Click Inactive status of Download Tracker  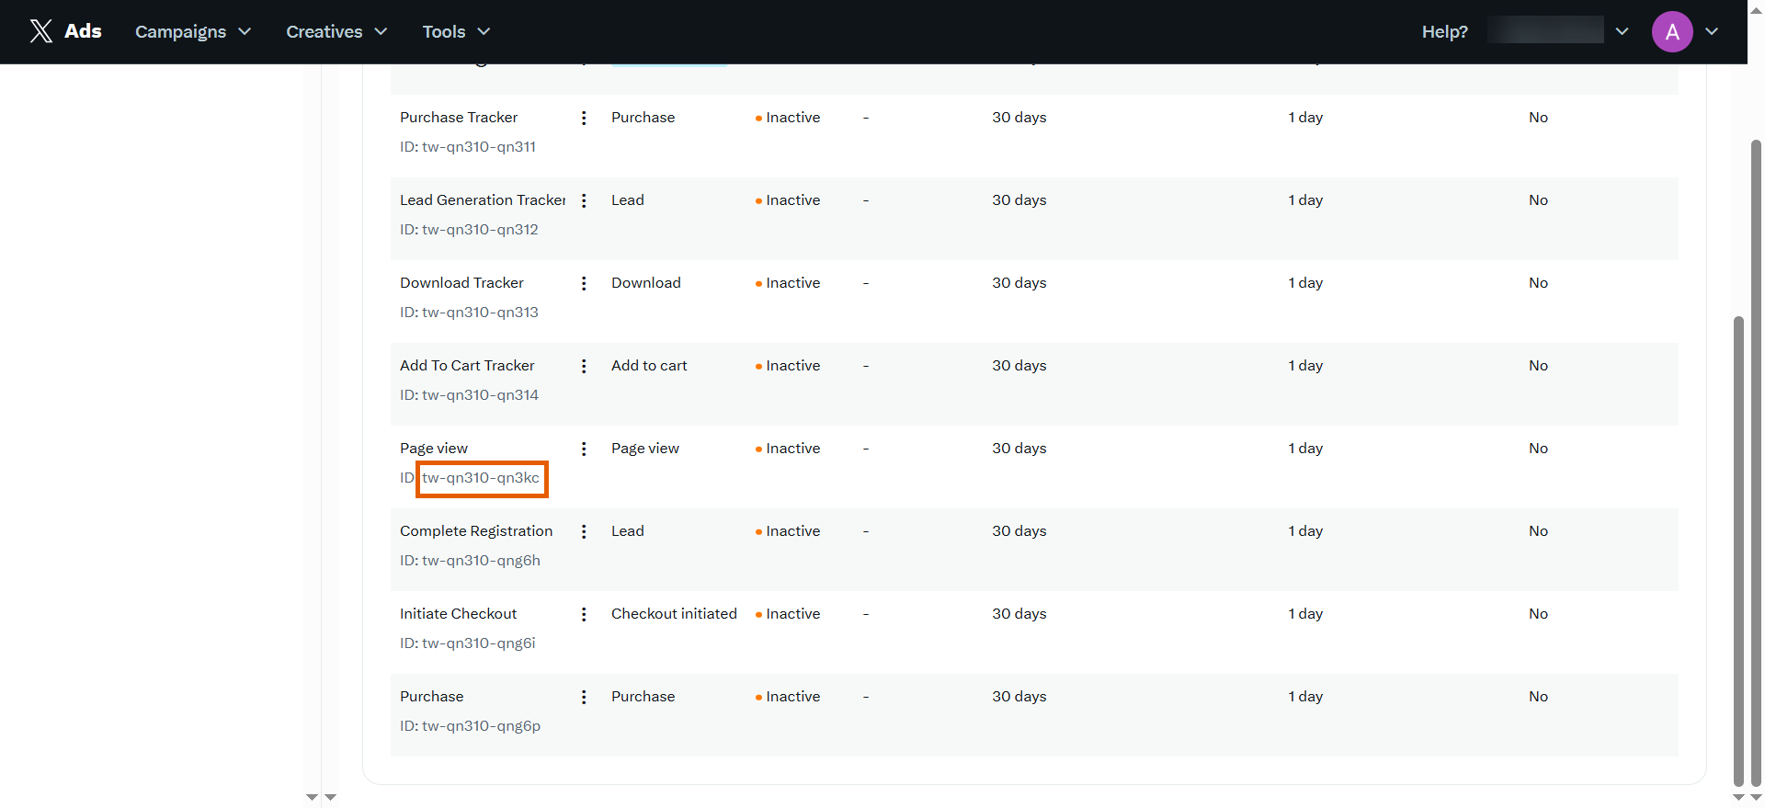[788, 283]
